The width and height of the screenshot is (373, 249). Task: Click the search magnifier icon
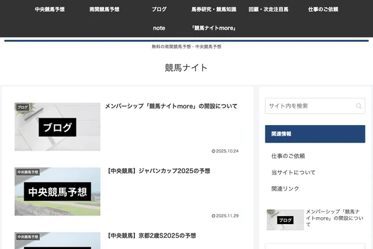pyautogui.click(x=359, y=106)
